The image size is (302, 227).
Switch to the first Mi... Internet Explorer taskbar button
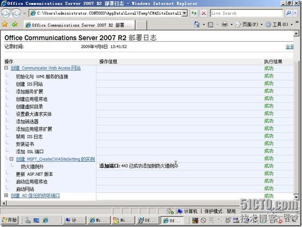click(x=99, y=220)
